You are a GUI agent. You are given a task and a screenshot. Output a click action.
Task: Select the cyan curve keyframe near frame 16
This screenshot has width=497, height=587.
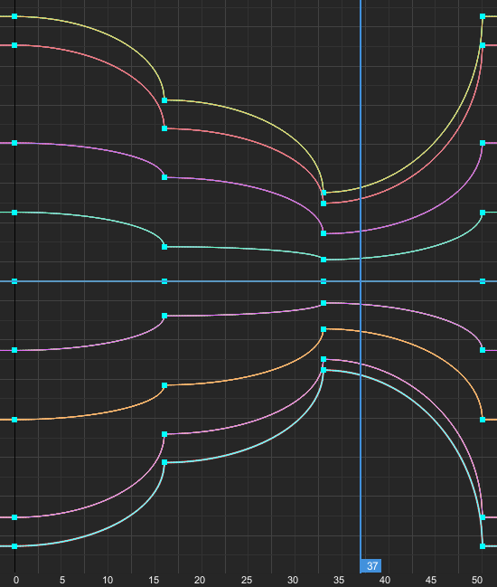coord(164,462)
